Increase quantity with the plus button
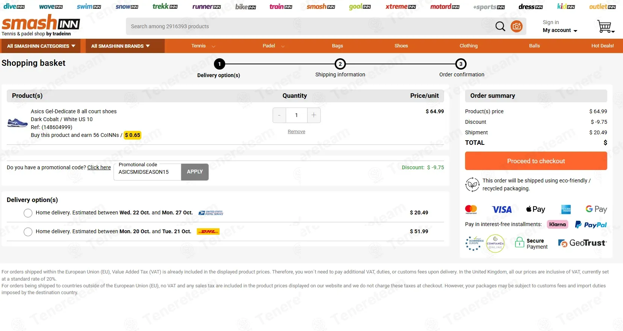The image size is (623, 331). (x=314, y=115)
